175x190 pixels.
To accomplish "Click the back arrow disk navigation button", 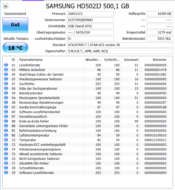I will [5, 6].
